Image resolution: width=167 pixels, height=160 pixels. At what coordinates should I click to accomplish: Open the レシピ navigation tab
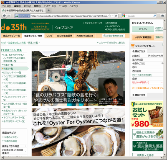50,36
